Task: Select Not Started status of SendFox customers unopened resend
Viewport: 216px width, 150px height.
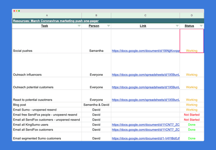Action: [192, 120]
